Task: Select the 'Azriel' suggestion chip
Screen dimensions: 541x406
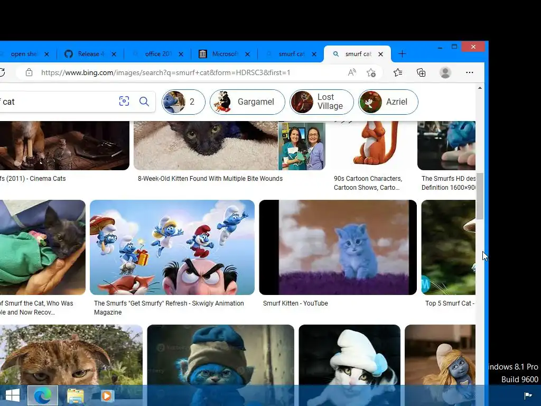Action: pyautogui.click(x=388, y=102)
